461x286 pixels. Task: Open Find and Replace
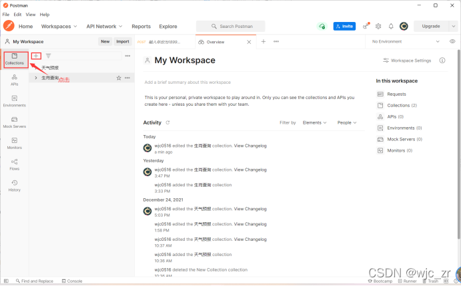click(x=35, y=281)
